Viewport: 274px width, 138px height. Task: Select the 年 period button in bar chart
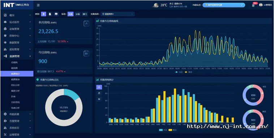tap(99, 99)
